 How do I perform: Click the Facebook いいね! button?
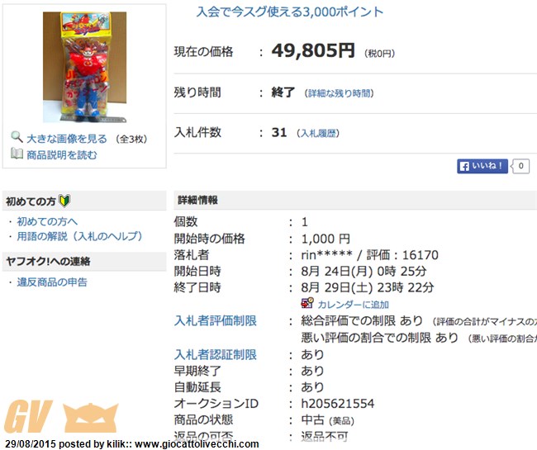pyautogui.click(x=482, y=166)
